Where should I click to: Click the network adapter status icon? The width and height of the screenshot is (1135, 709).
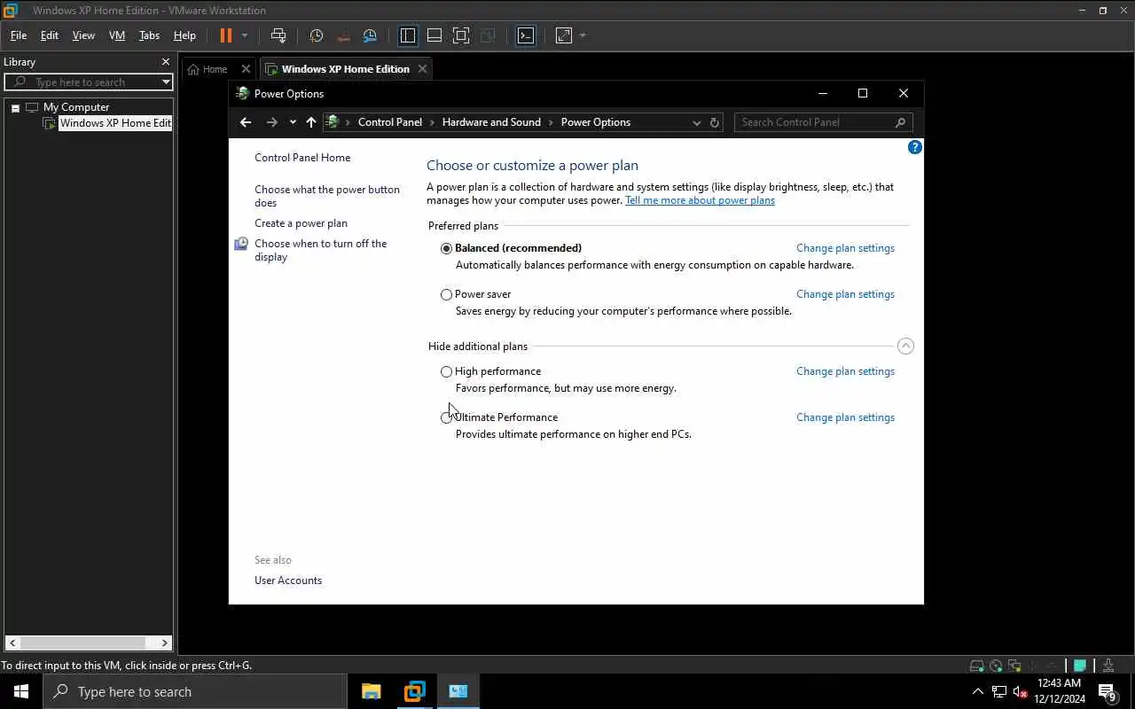coord(1016,666)
